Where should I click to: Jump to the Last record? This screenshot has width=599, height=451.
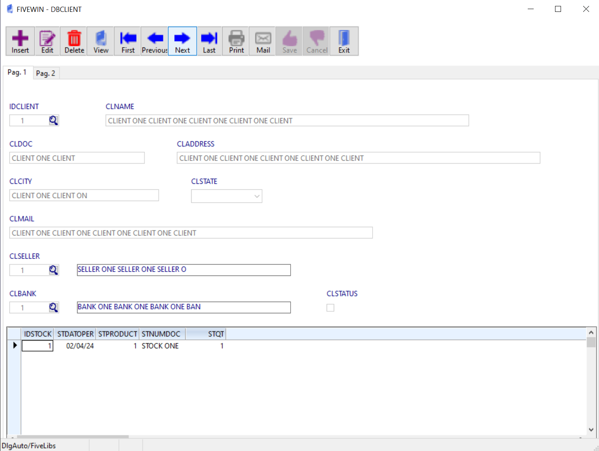pyautogui.click(x=209, y=41)
